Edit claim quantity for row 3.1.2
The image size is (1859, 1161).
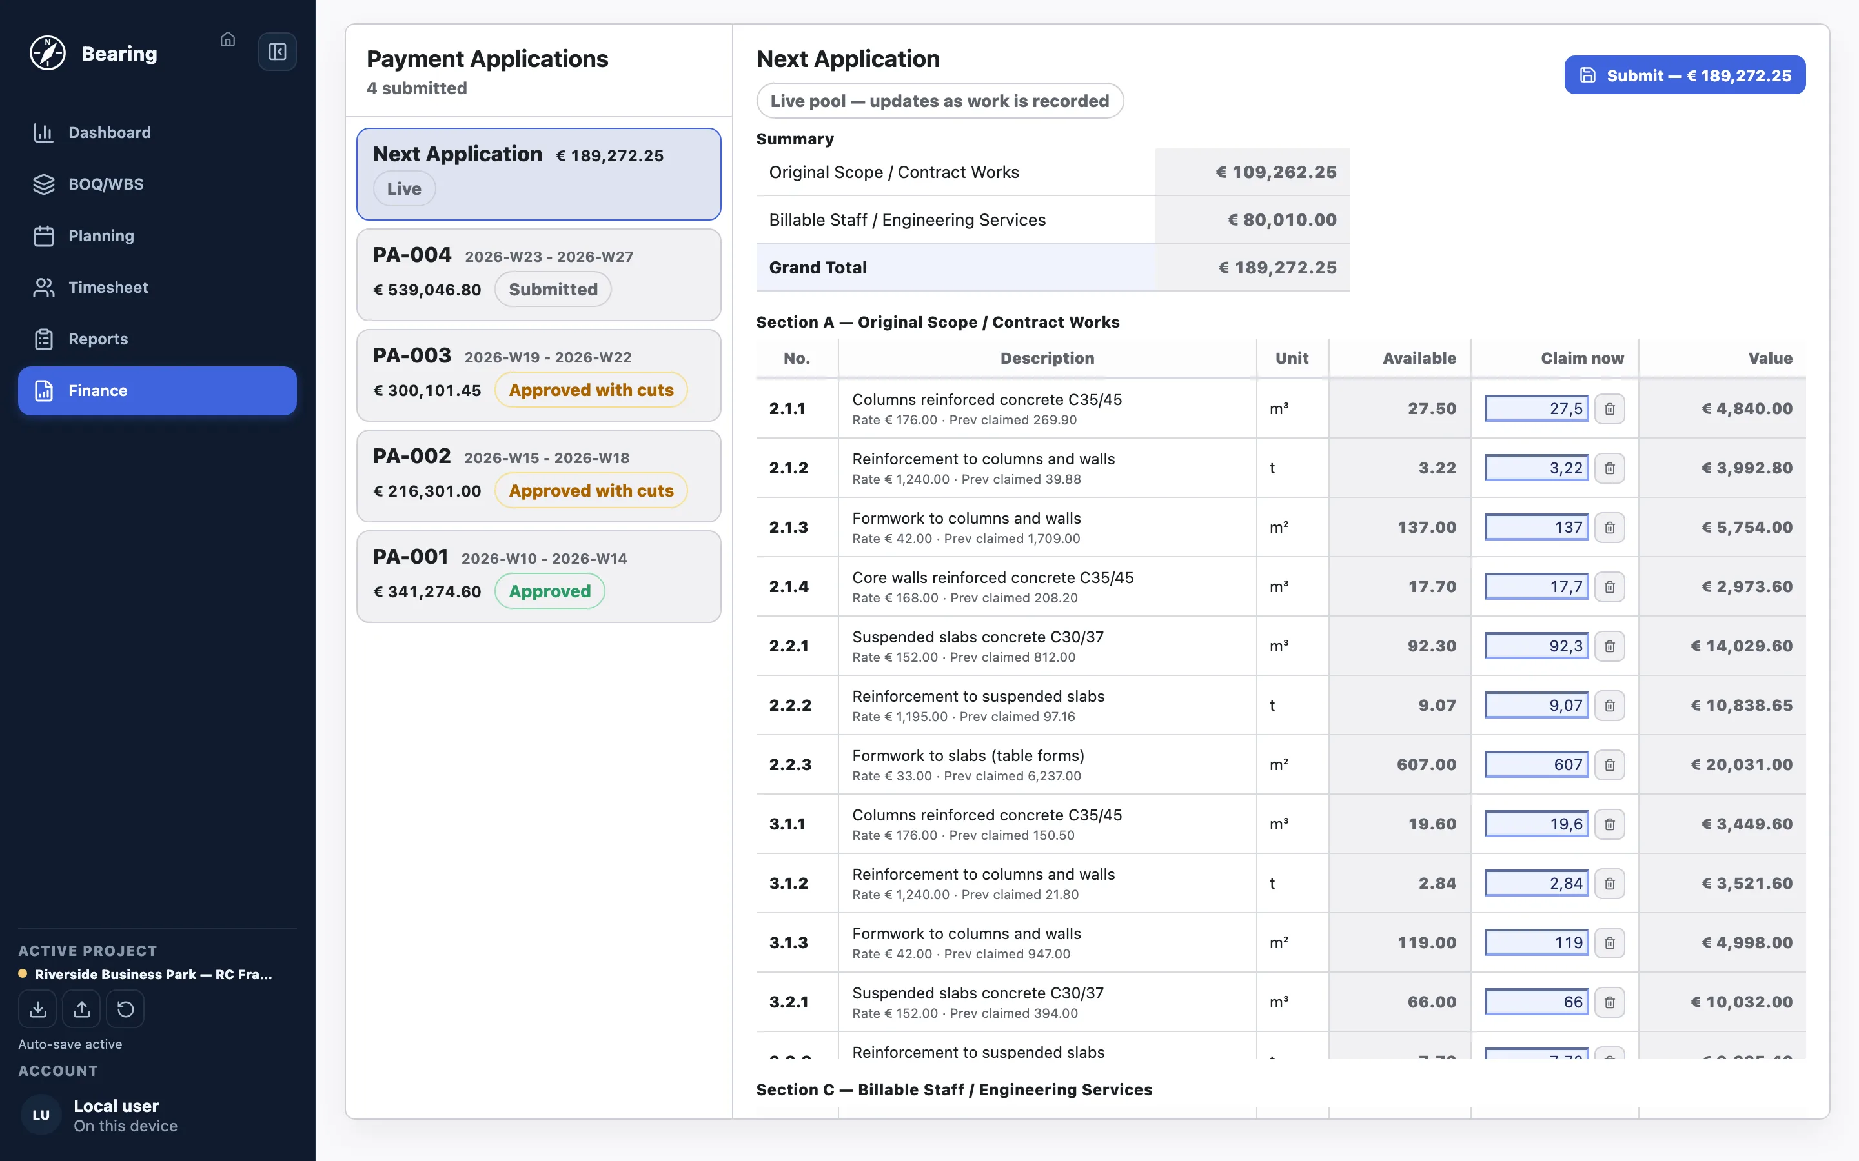(x=1536, y=883)
